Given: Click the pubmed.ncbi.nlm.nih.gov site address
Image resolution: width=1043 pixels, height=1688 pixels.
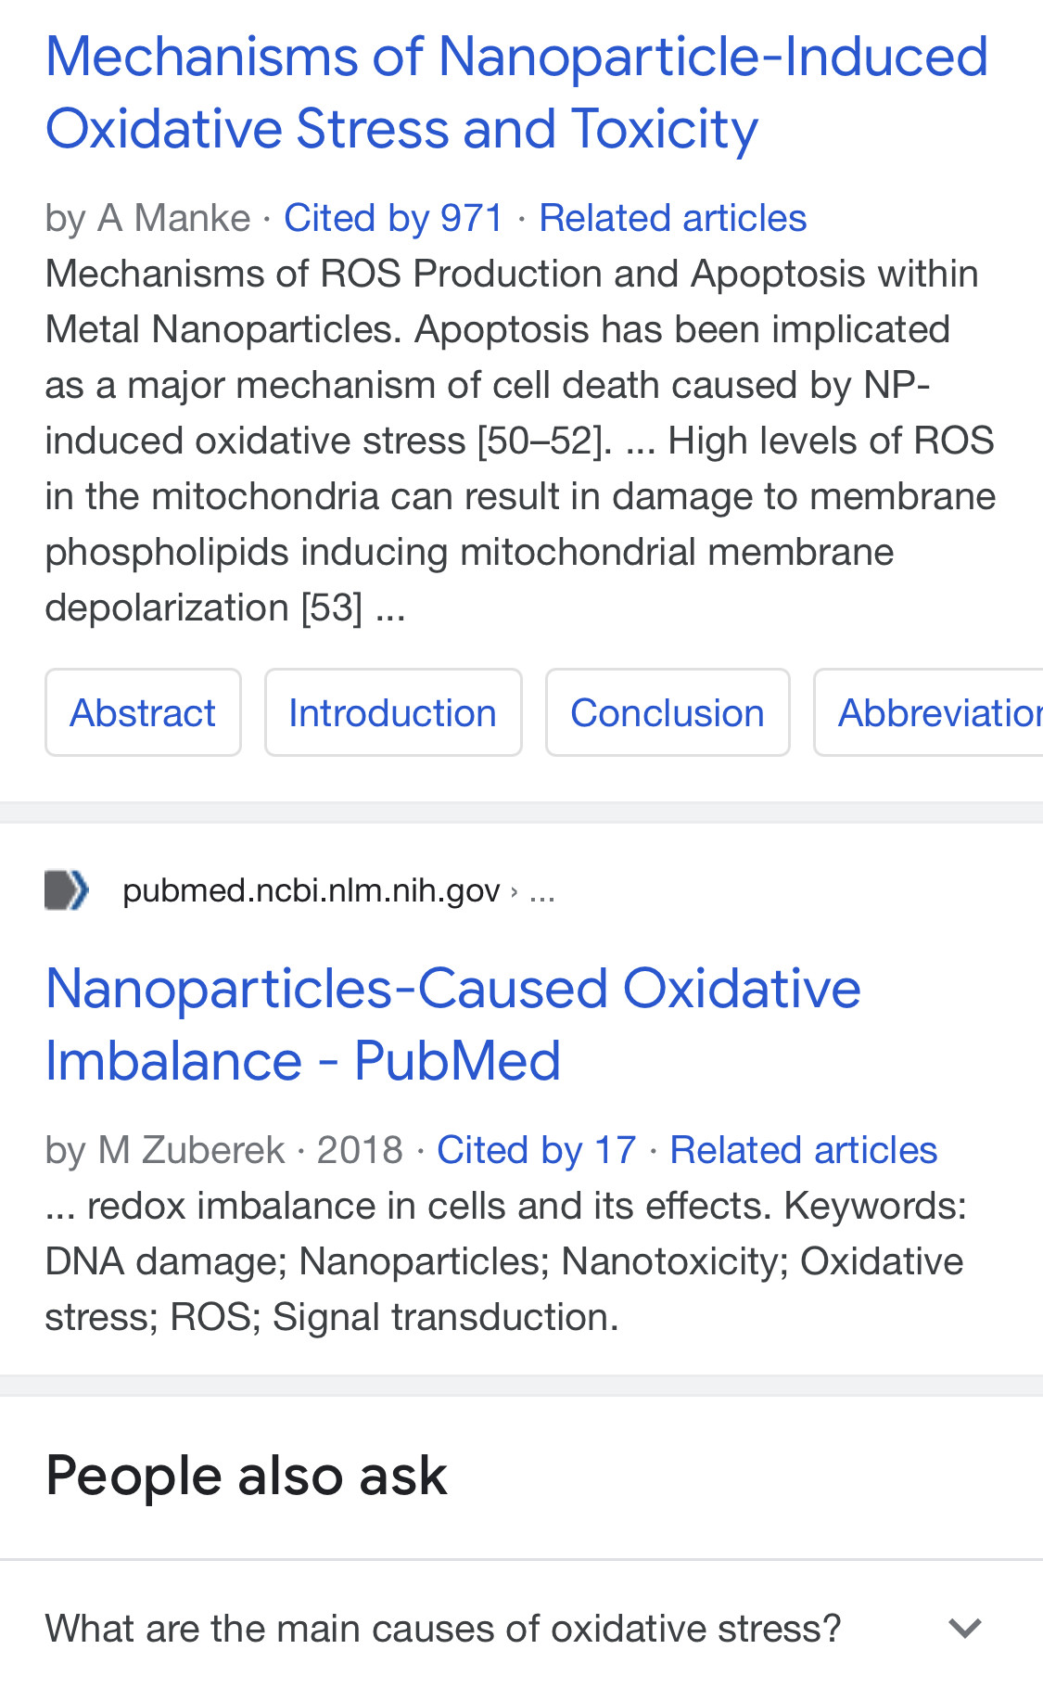Looking at the screenshot, I should point(311,890).
